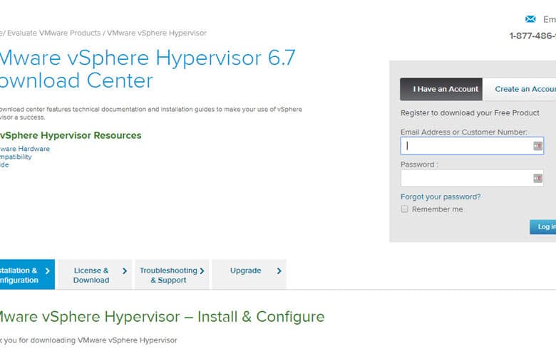Viewport: 556px width, 356px height.
Task: Click password manager icon in email field
Action: (x=537, y=145)
